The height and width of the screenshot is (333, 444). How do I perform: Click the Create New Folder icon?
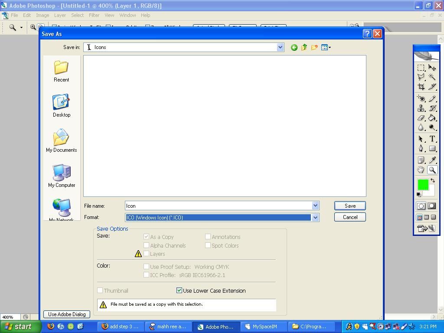[314, 47]
